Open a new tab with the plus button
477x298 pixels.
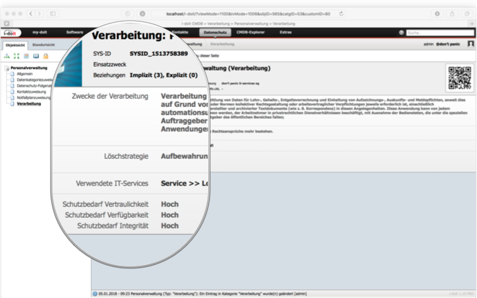tap(472, 23)
